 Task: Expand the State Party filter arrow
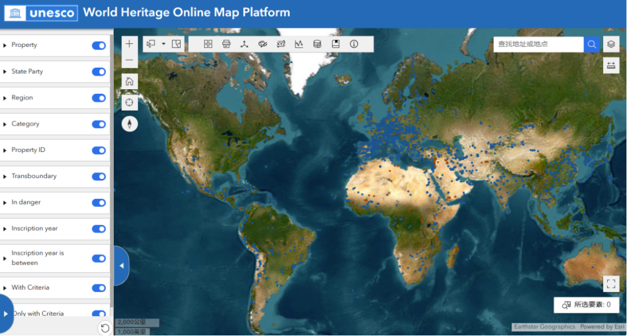point(5,72)
